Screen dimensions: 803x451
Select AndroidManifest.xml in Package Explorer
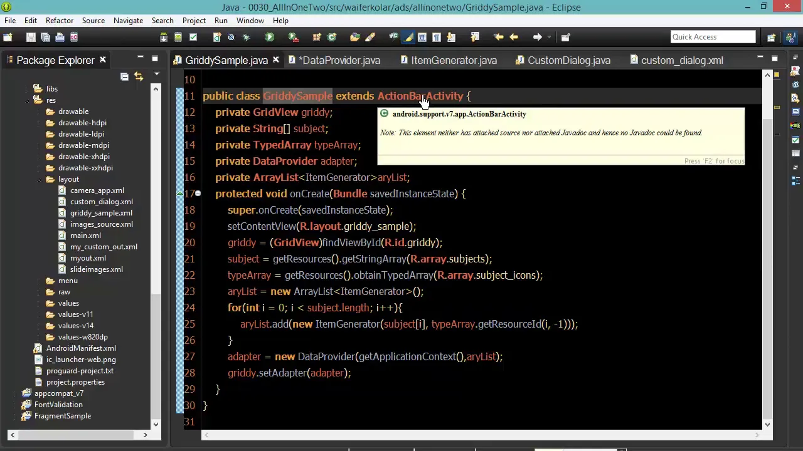81,348
